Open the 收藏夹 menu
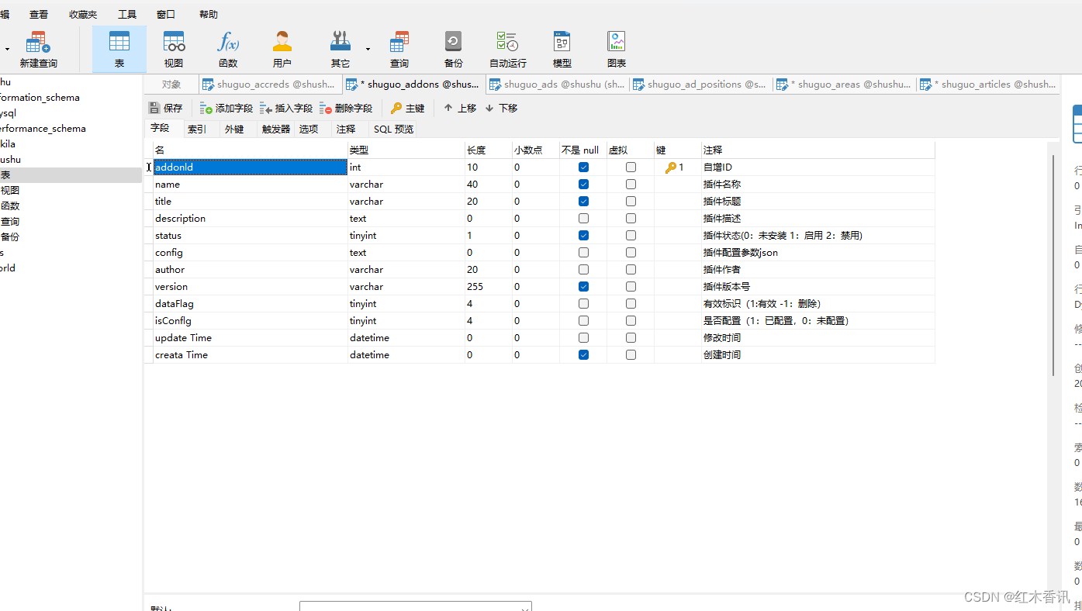 pos(83,15)
